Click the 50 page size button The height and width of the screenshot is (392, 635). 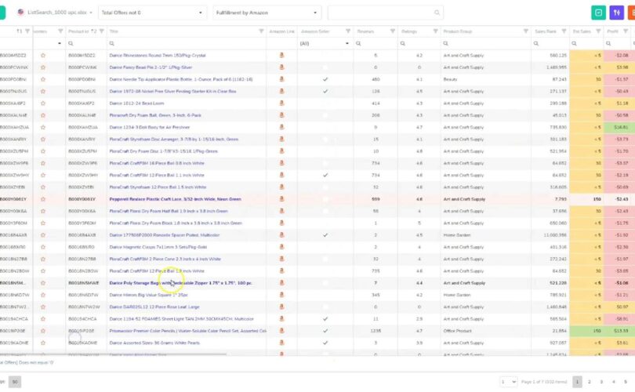coord(15,382)
